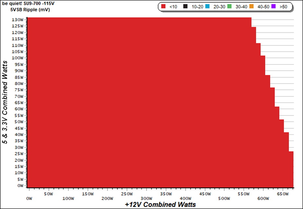Click the '125W' y-axis label
This screenshot has width=303, height=209.
coord(18,26)
